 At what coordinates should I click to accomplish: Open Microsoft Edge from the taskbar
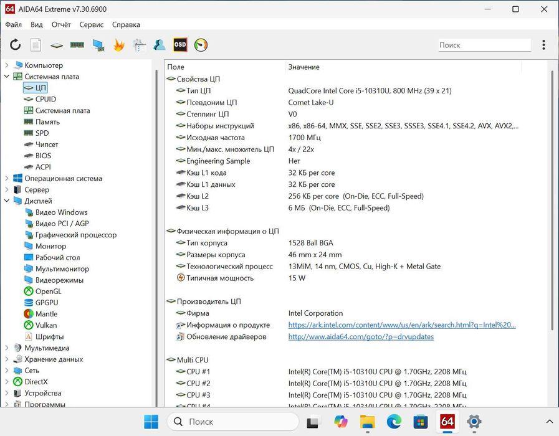[394, 422]
